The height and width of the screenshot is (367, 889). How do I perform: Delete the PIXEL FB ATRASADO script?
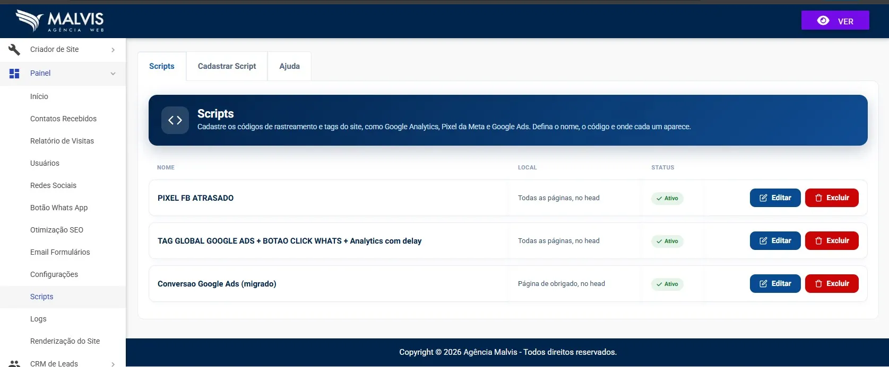click(832, 198)
